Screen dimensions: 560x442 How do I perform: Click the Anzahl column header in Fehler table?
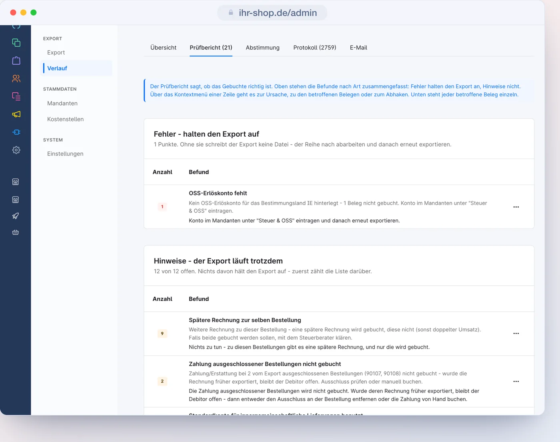162,172
